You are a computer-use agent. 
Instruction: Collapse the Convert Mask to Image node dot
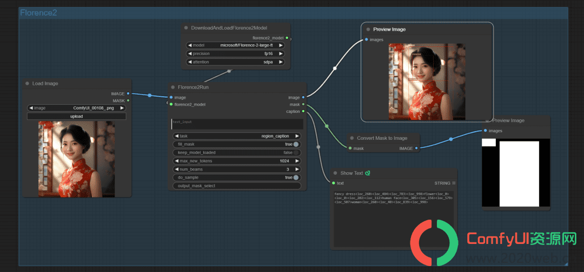pyautogui.click(x=351, y=138)
